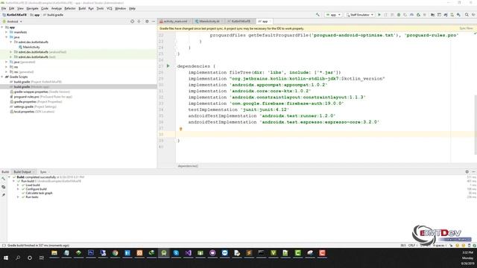Click the 'Gradle build finished' status bar message

coord(38,245)
